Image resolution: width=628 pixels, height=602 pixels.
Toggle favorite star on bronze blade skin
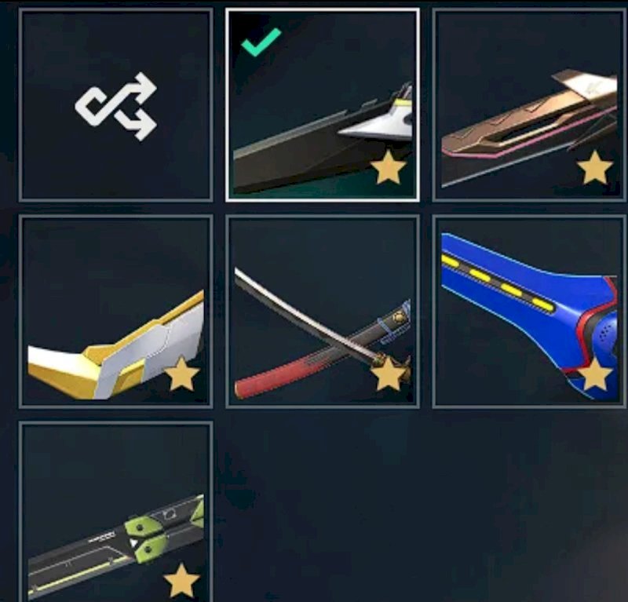[x=595, y=167]
